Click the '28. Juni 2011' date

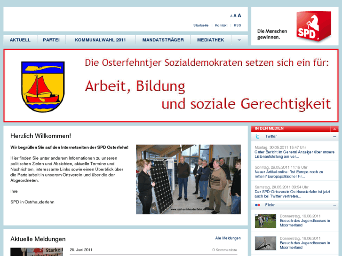[81, 250]
